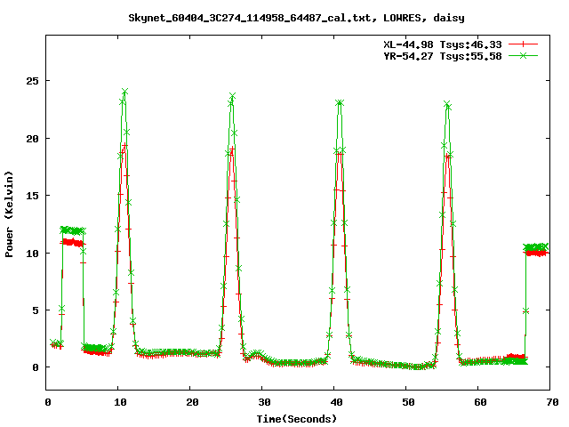Screen dimensions: 569x427
Task: Click the y-axis tick label 5
Action: tap(36, 310)
